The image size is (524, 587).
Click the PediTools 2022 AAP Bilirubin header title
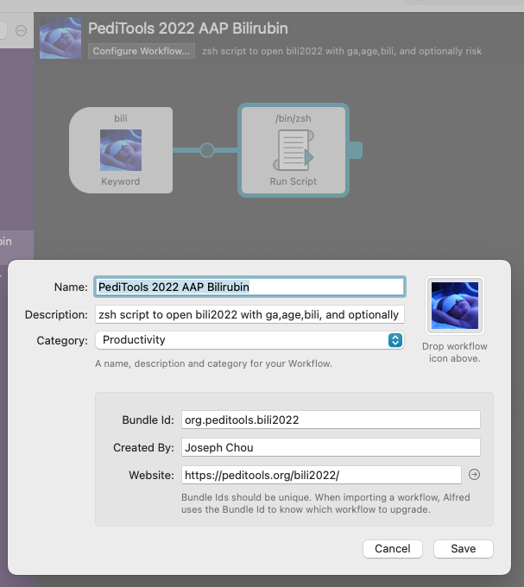tap(187, 28)
